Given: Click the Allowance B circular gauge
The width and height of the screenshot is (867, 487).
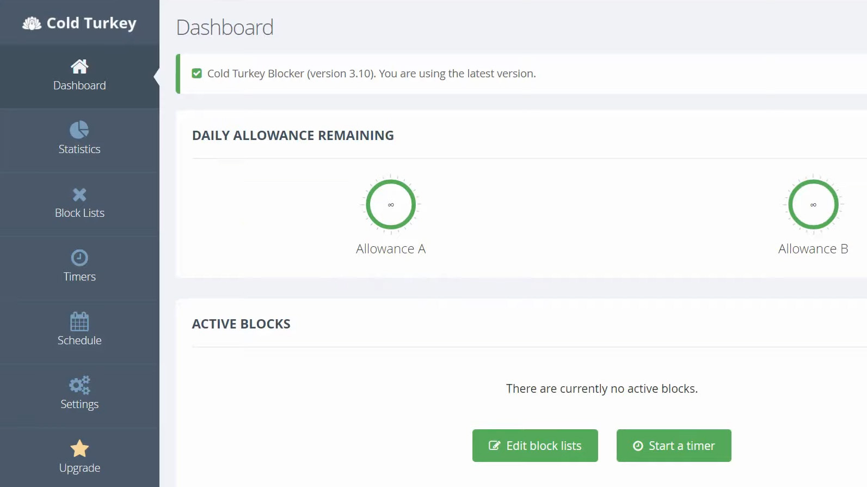Looking at the screenshot, I should [x=813, y=205].
